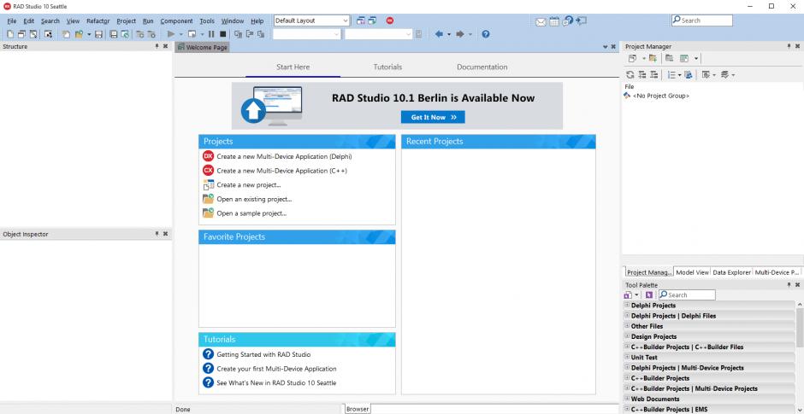Open the Back arrow history dropdown
Image resolution: width=804 pixels, height=414 pixels.
449,34
